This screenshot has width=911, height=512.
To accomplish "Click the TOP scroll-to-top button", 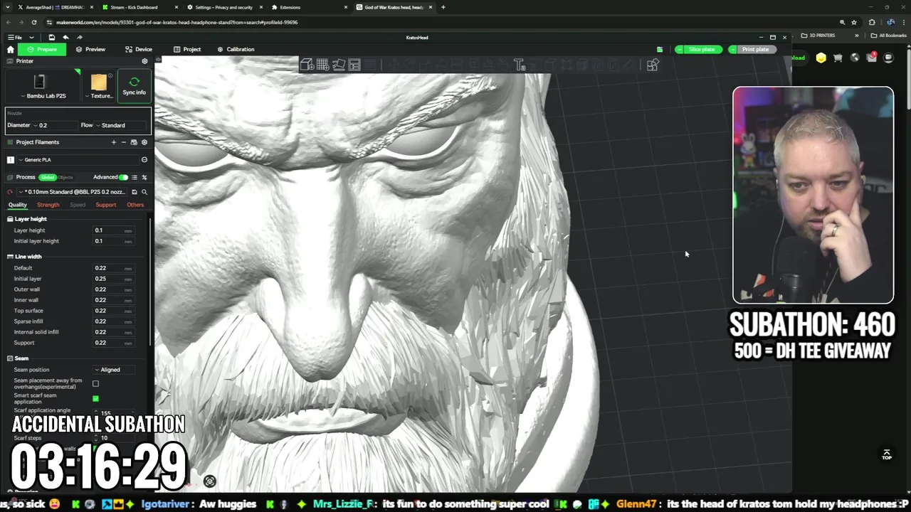I will click(887, 454).
